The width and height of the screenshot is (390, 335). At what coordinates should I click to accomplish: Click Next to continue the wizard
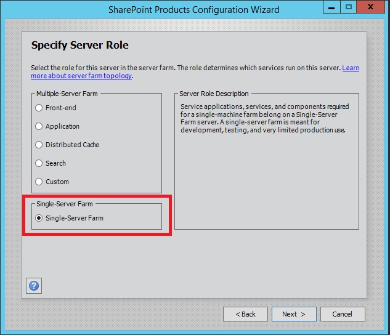tap(294, 314)
